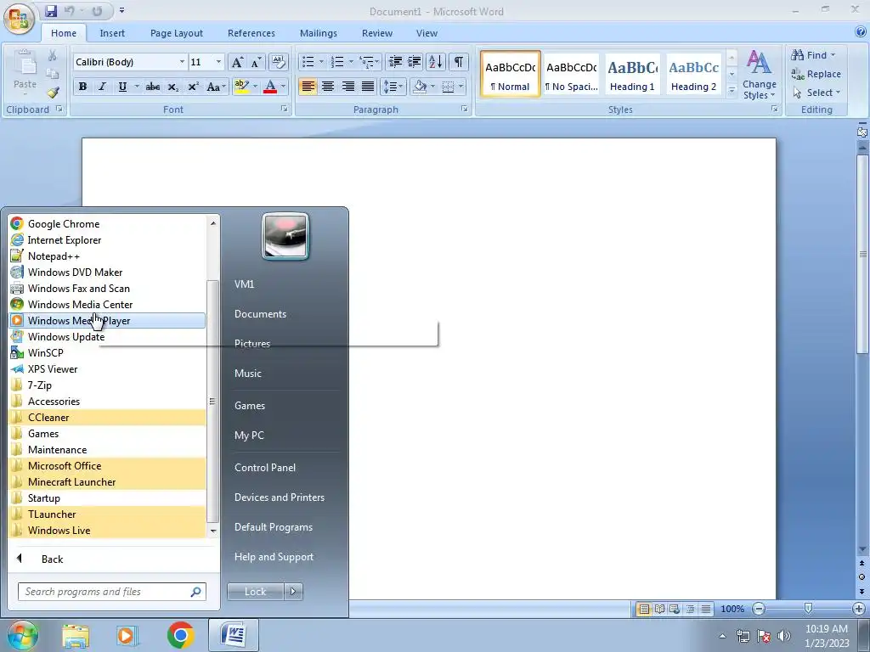Open the font size dropdown
This screenshot has width=870, height=652.
point(218,62)
